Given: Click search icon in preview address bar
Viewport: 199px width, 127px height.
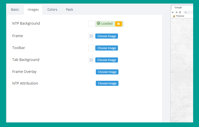Looking at the screenshot, I should (185, 12).
